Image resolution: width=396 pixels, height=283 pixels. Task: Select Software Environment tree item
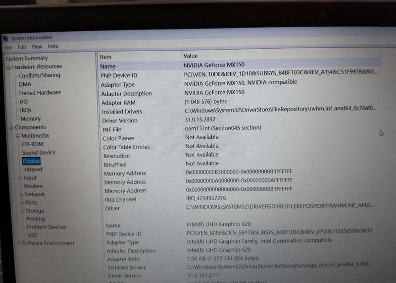pyautogui.click(x=48, y=243)
